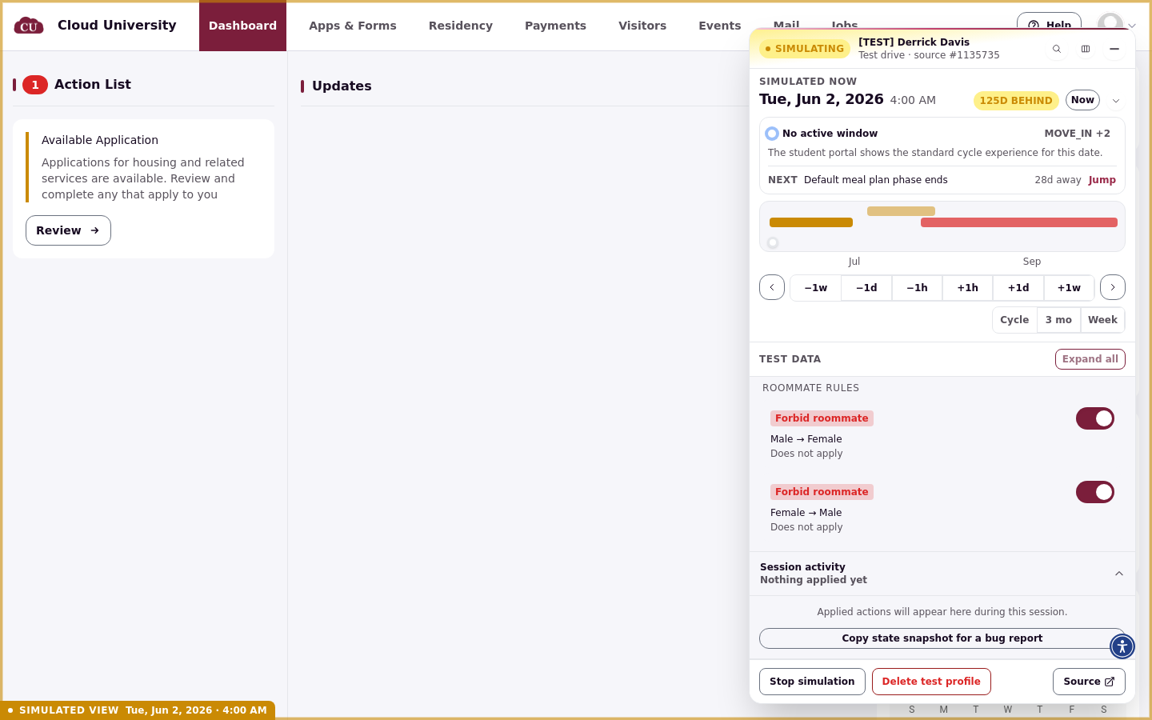Stop the simulation

click(812, 682)
